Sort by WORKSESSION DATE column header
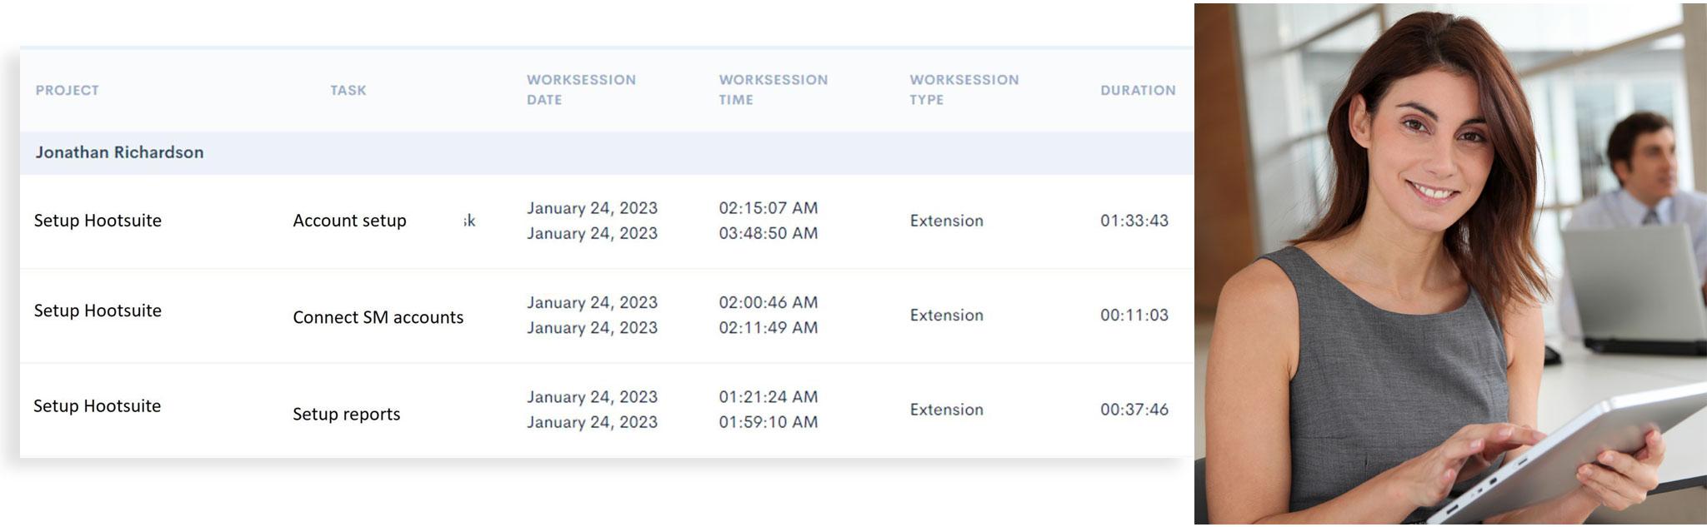This screenshot has width=1707, height=527. click(581, 89)
